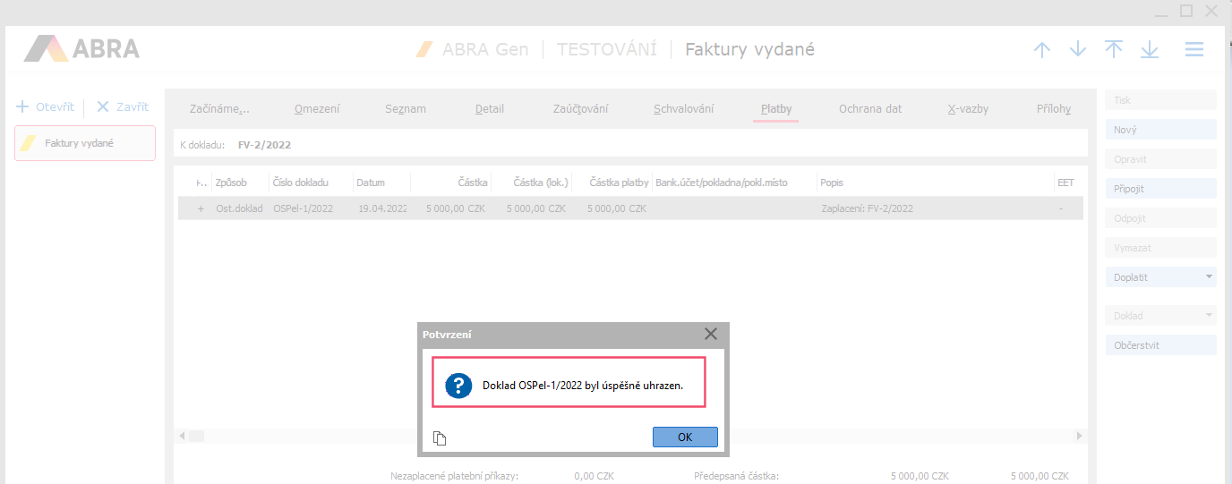Click the Zavřít X icon
The image size is (1232, 484).
[103, 106]
